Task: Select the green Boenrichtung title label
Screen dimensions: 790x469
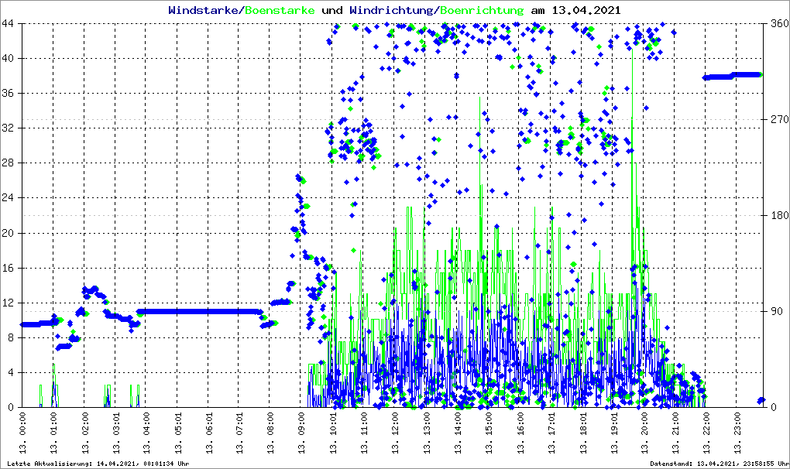Action: (x=482, y=11)
